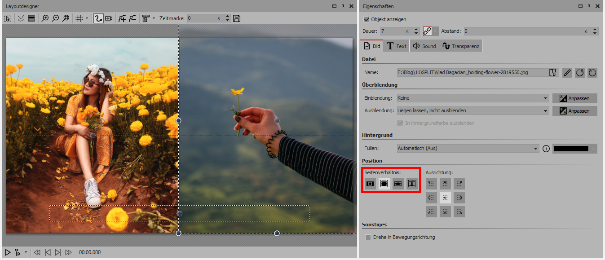The image size is (605, 260).
Task: Rotate image counterclockwise
Action: click(x=580, y=72)
